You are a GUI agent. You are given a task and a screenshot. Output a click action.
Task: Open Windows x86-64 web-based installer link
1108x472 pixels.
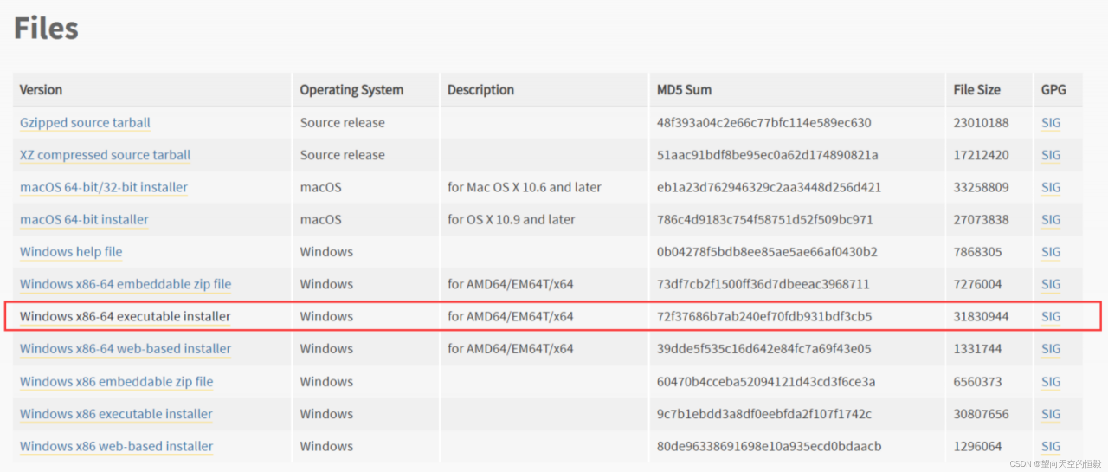(x=126, y=349)
